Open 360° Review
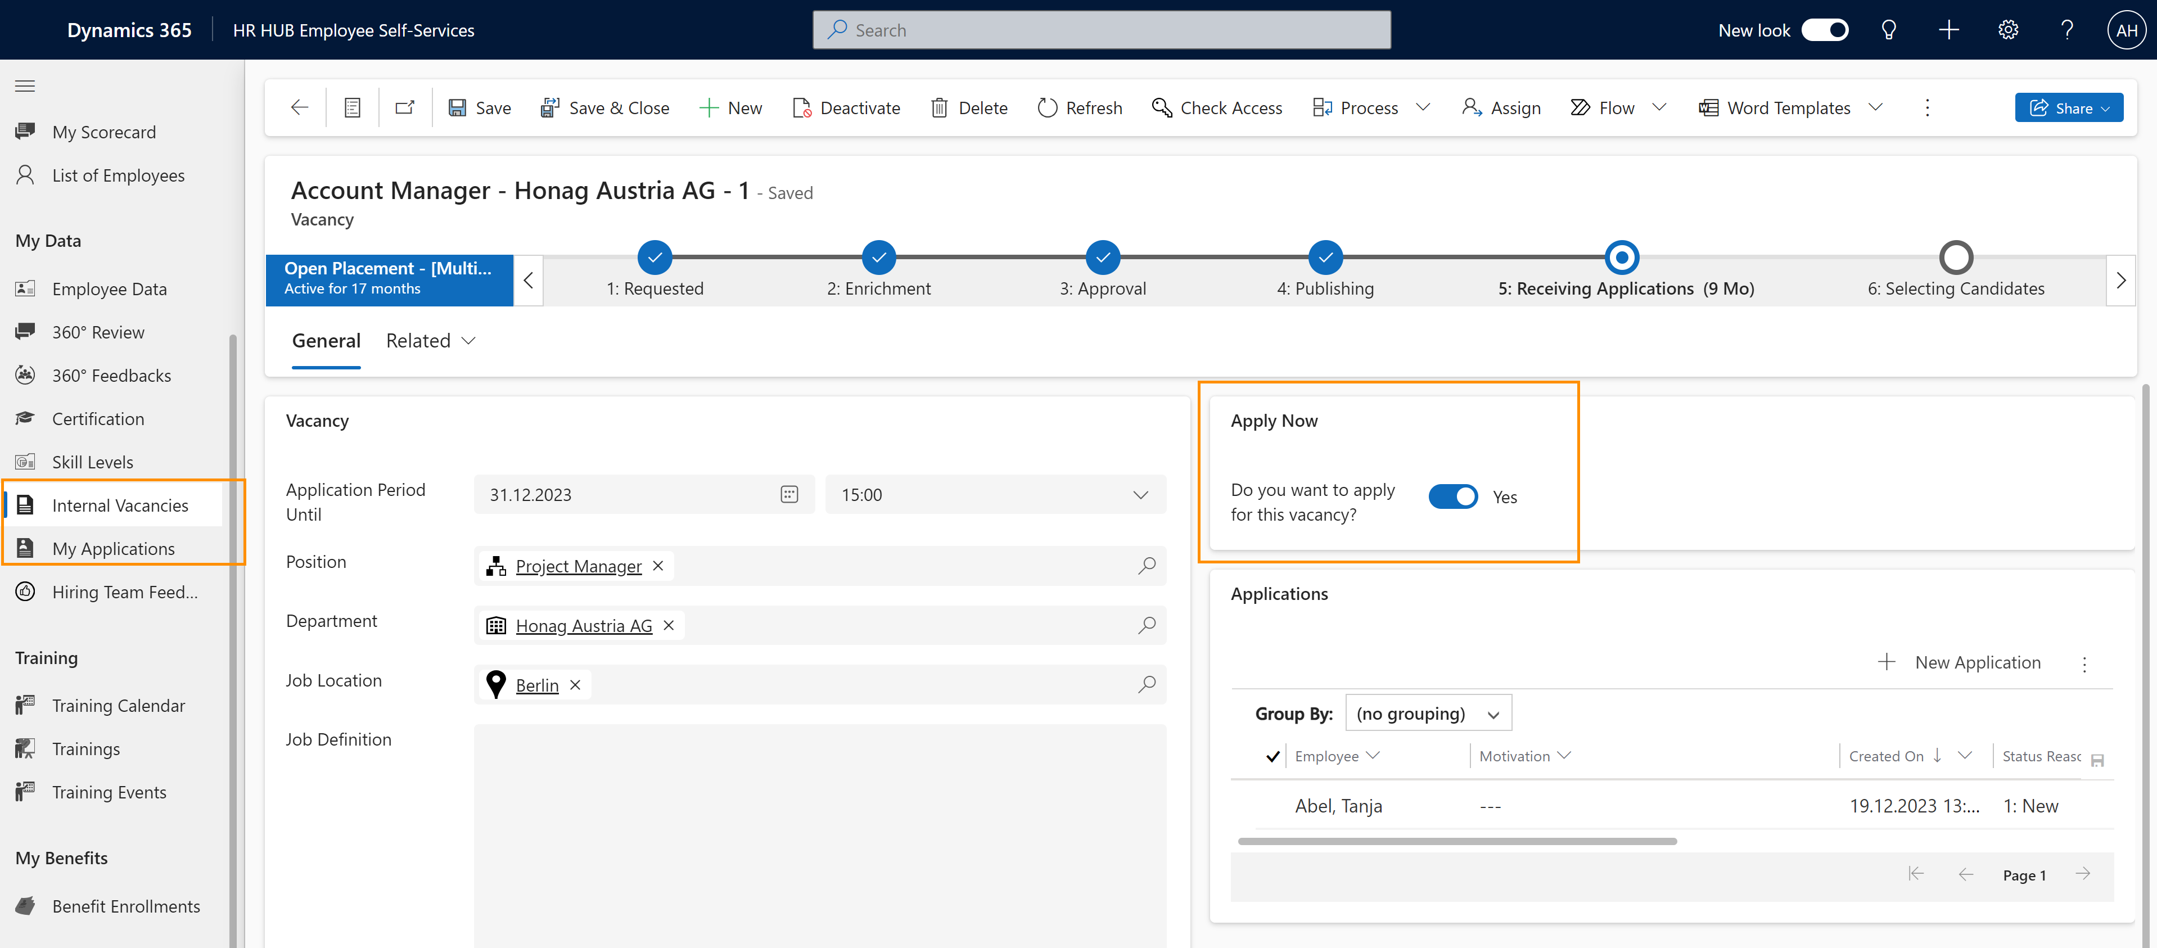This screenshot has width=2157, height=948. coord(98,332)
